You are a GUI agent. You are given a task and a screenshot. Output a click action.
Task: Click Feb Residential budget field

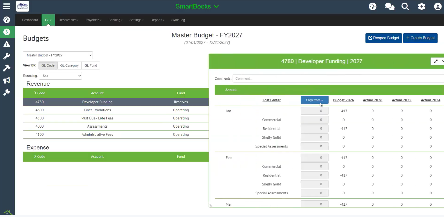click(x=315, y=175)
